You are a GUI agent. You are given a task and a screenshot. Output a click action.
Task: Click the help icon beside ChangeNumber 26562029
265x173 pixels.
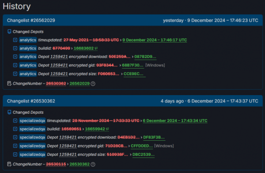[x=93, y=84]
